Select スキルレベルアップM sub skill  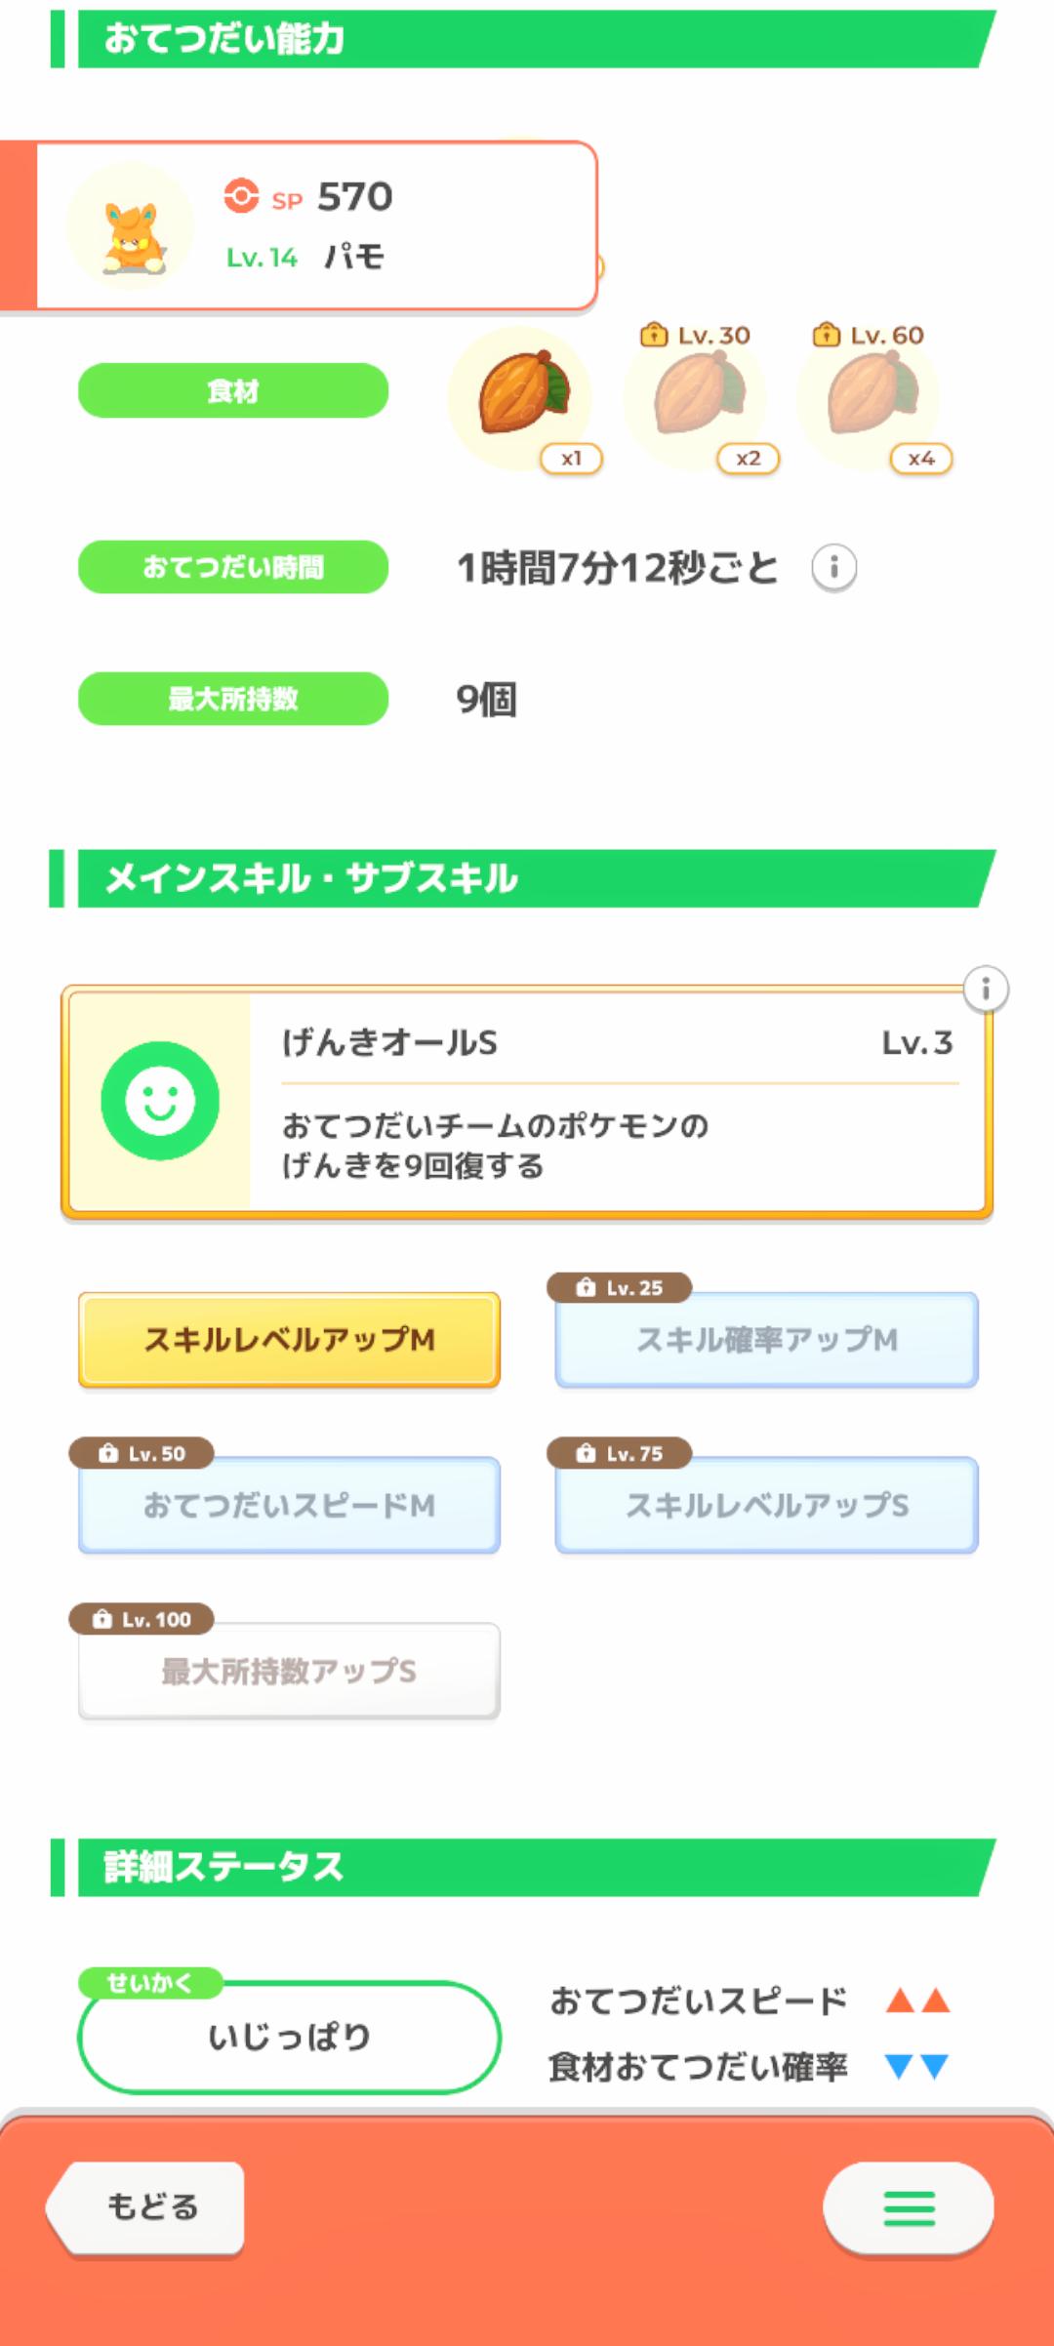[x=289, y=1340]
